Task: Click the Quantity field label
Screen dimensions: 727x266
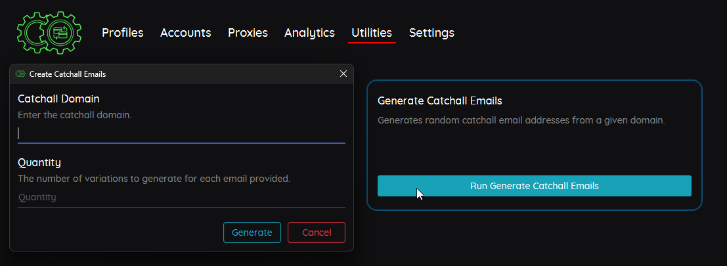Action: click(39, 163)
